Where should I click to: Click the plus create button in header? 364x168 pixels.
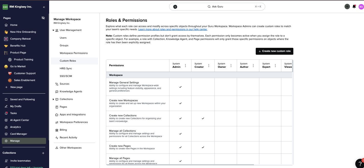coord(347,7)
